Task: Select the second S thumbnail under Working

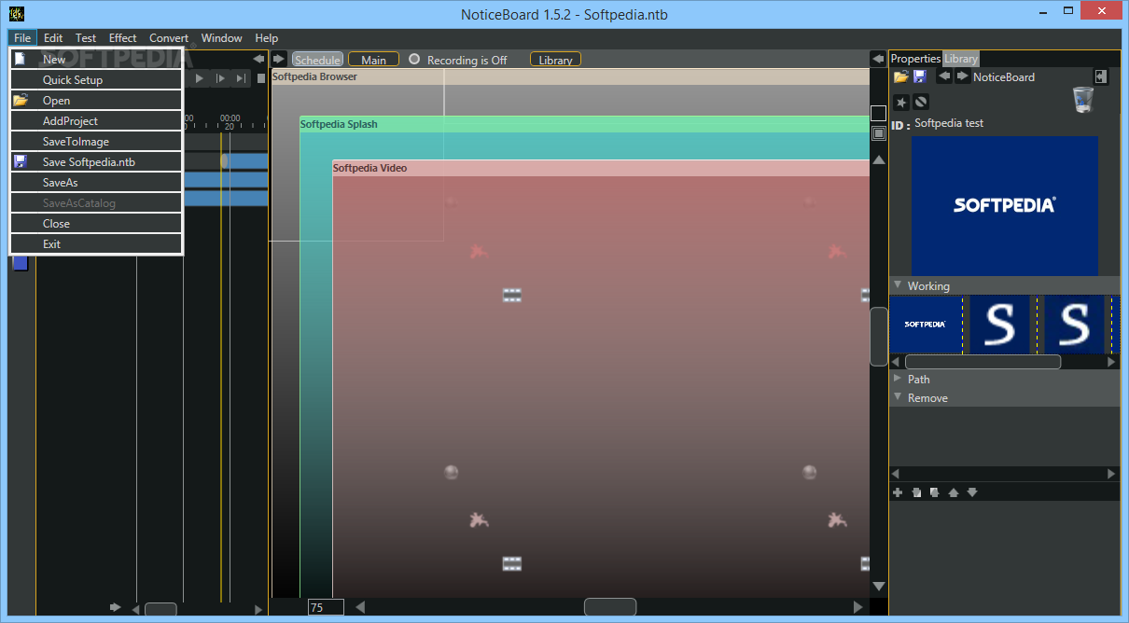Action: tap(1074, 324)
